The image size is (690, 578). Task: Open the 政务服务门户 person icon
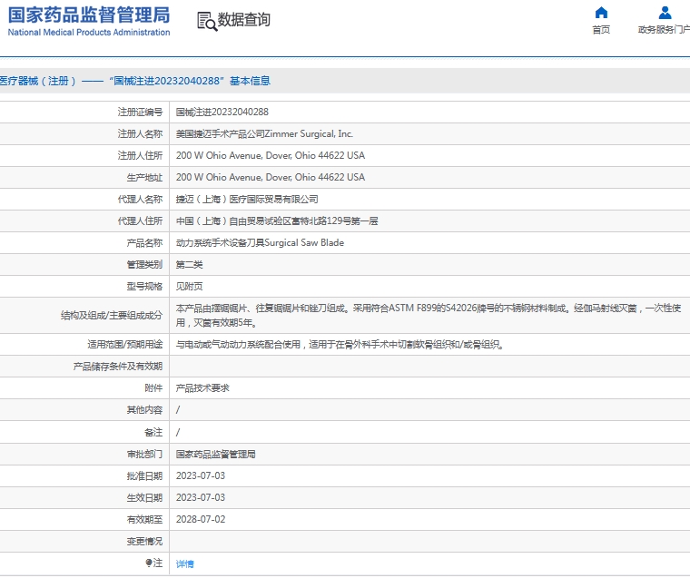[665, 13]
